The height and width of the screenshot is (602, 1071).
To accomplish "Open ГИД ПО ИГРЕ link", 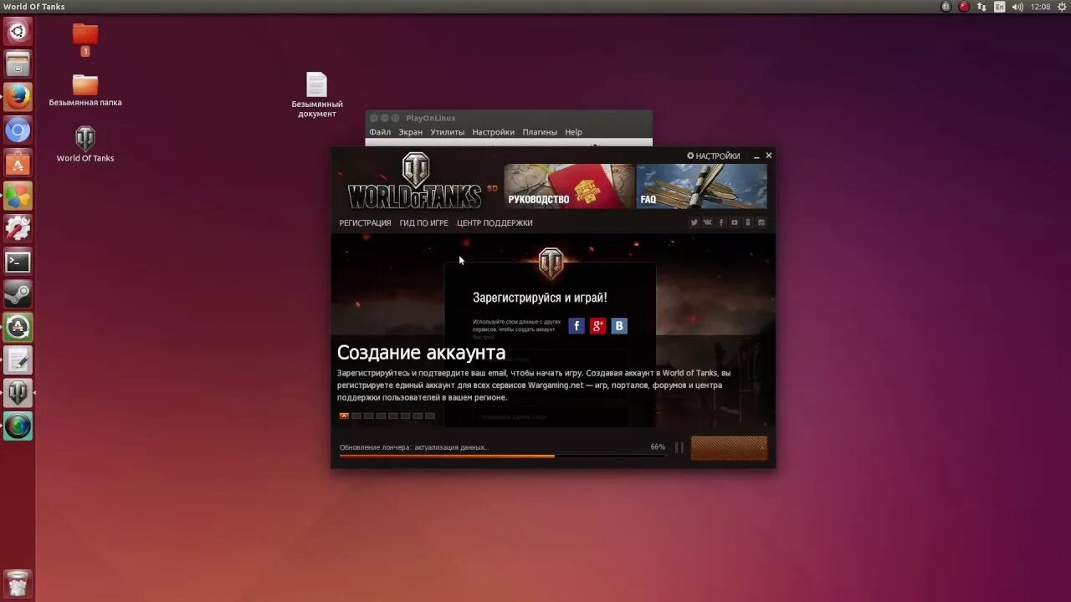I will 423,223.
